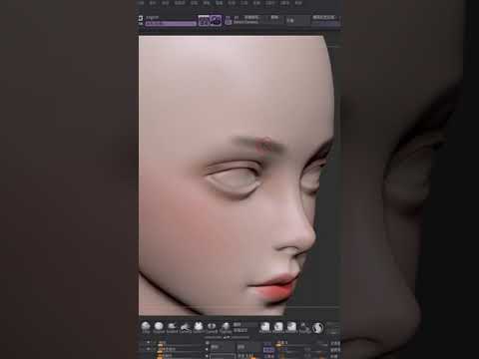Toggle the highlighted purple Draw mode button
Viewport: 479px width, 359px height.
coord(216,21)
